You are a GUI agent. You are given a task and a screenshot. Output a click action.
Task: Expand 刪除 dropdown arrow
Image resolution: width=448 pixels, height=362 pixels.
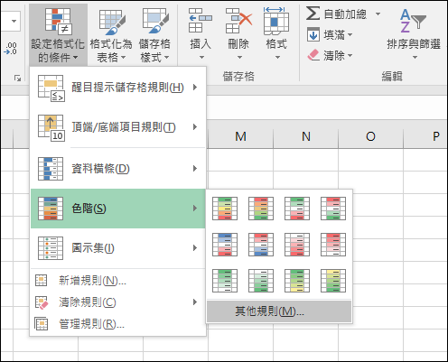click(239, 57)
